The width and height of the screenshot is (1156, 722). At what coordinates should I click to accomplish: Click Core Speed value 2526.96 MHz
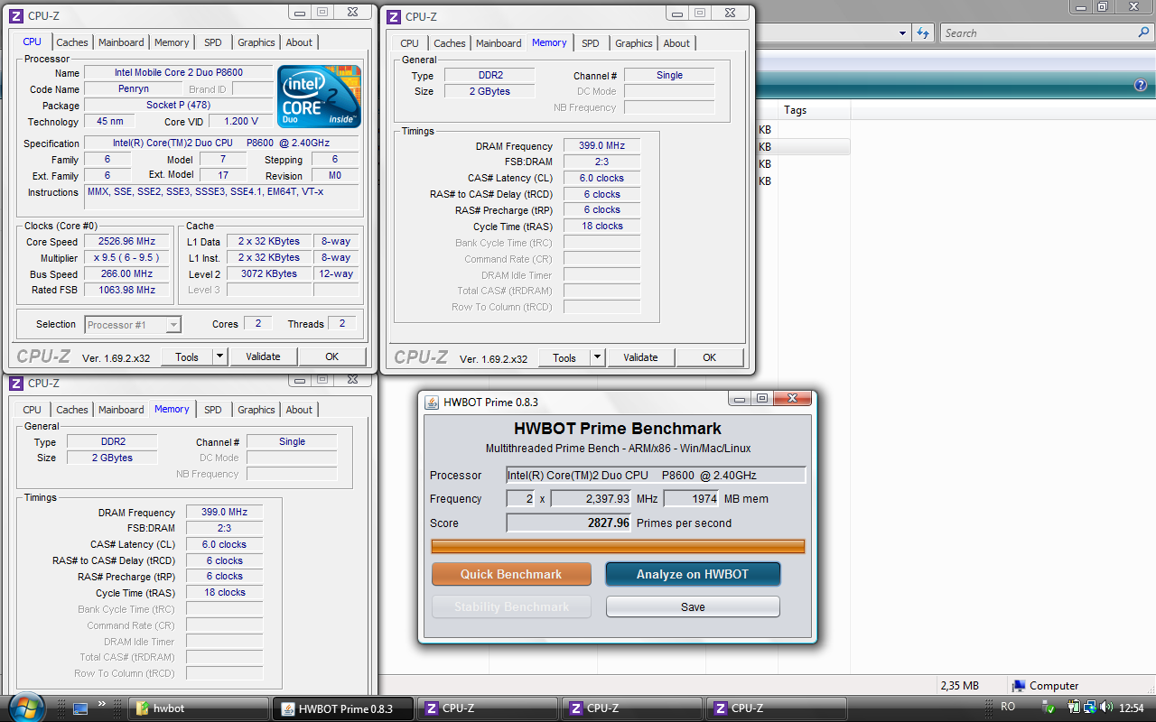click(126, 242)
